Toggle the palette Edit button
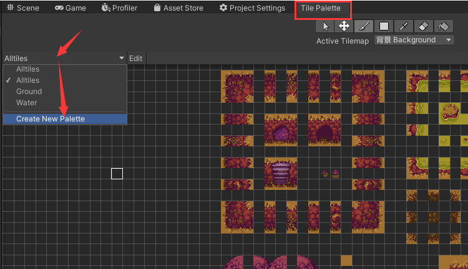Image resolution: width=468 pixels, height=269 pixels. 136,59
